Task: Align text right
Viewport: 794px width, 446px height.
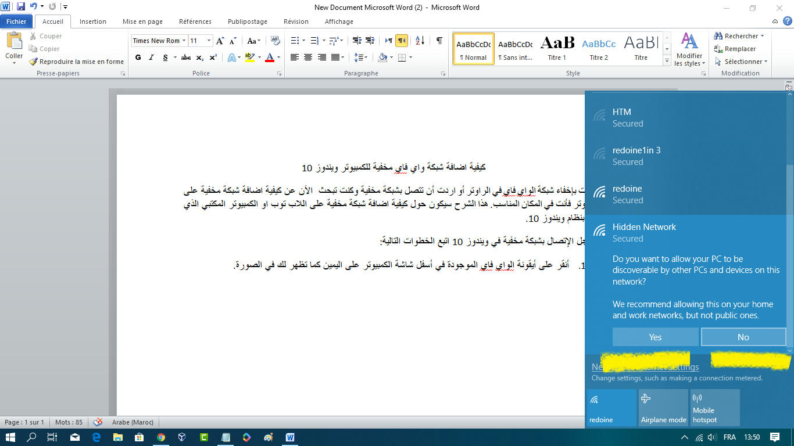Action: (321, 57)
